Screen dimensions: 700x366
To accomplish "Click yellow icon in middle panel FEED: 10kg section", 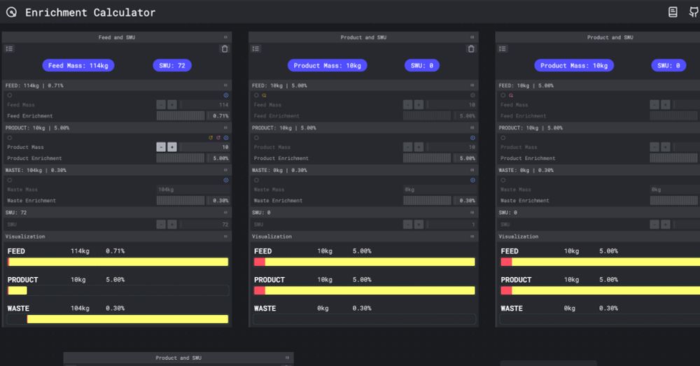I will [265, 95].
